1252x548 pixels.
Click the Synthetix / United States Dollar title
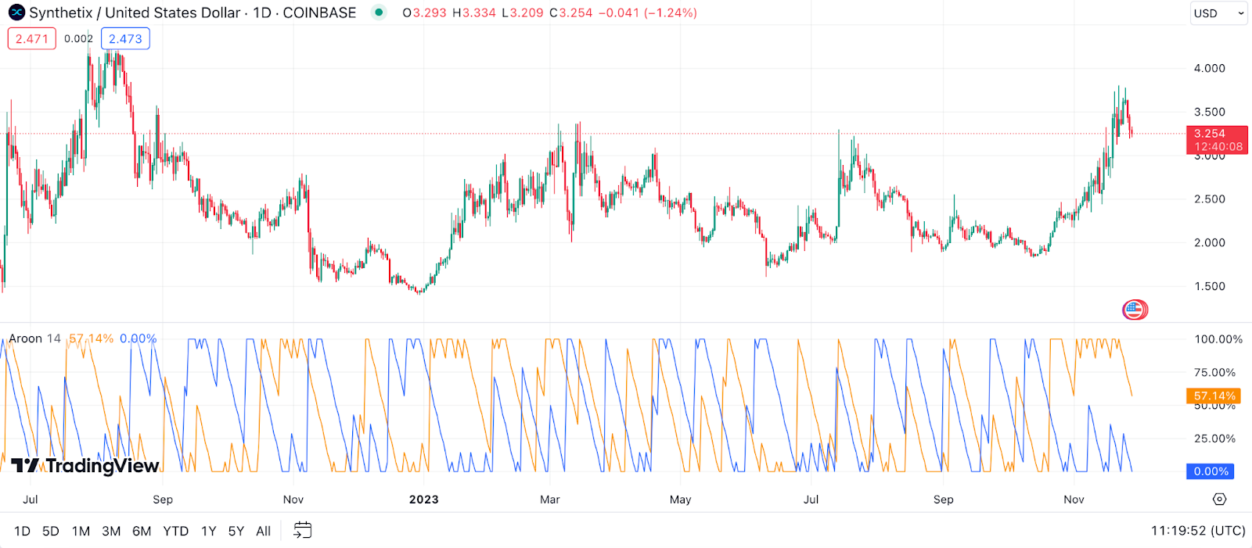pos(135,13)
